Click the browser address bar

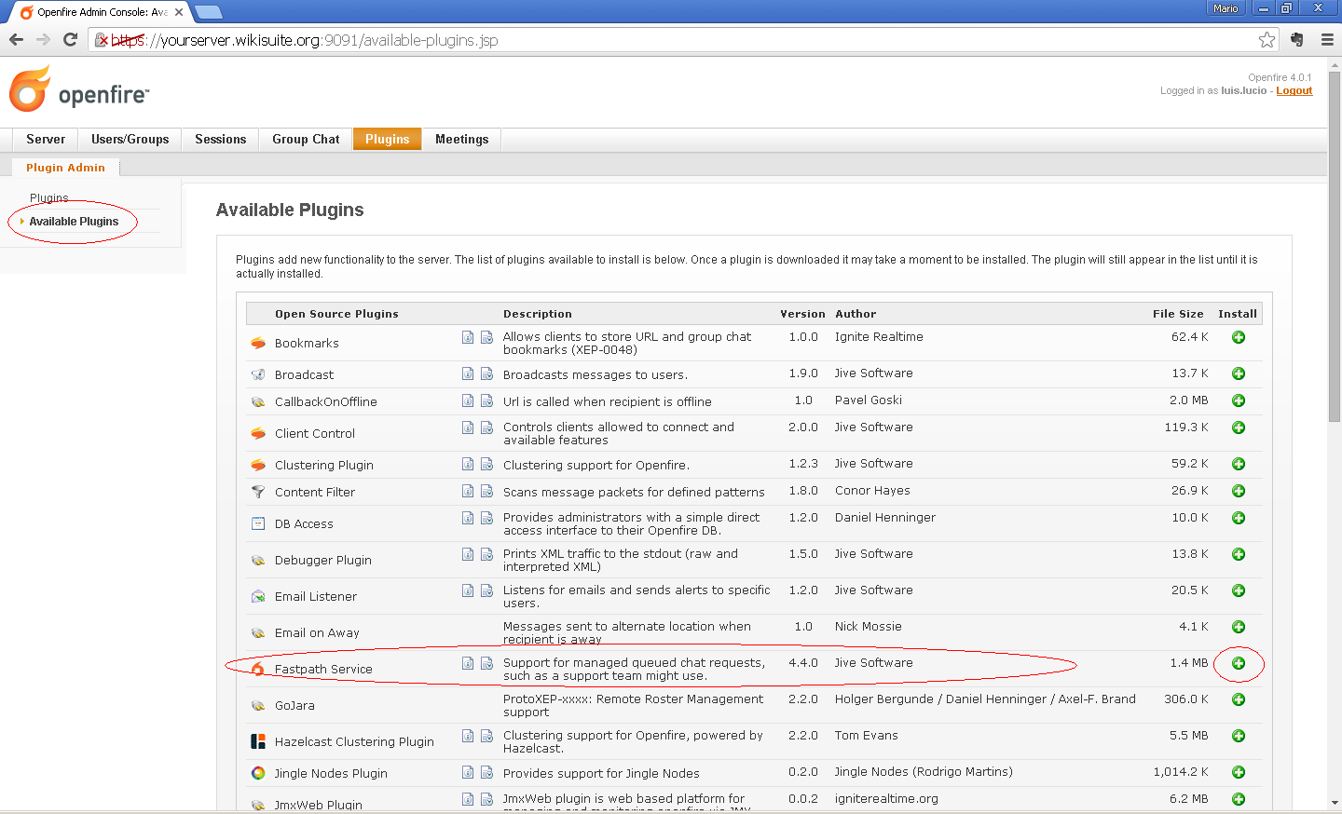point(680,40)
